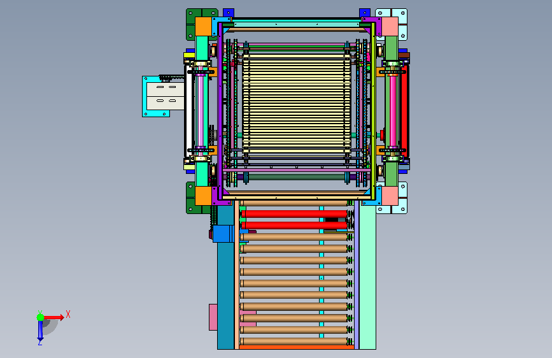Click the blue Z axis arrow of the triad
This screenshot has height=358, width=552.
(x=40, y=331)
